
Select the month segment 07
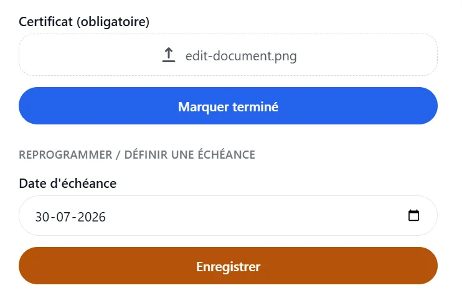tap(64, 217)
